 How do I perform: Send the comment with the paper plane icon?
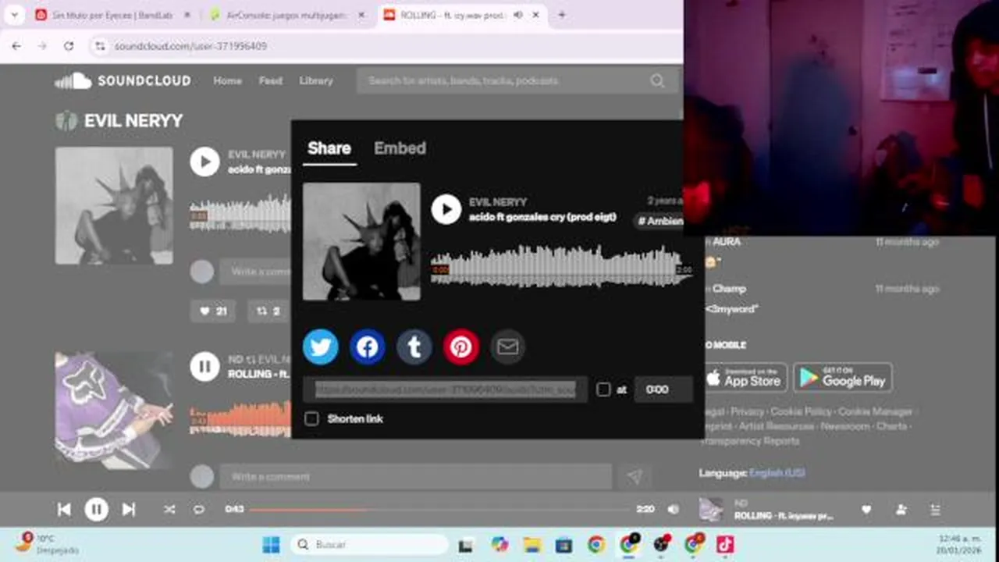click(x=635, y=476)
